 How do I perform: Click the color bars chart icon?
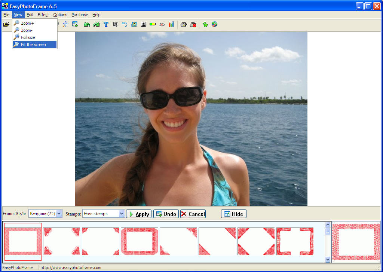(171, 24)
